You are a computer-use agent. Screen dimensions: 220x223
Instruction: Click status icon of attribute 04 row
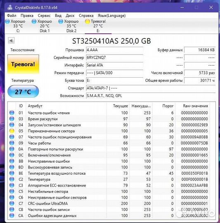pyautogui.click(x=12, y=125)
